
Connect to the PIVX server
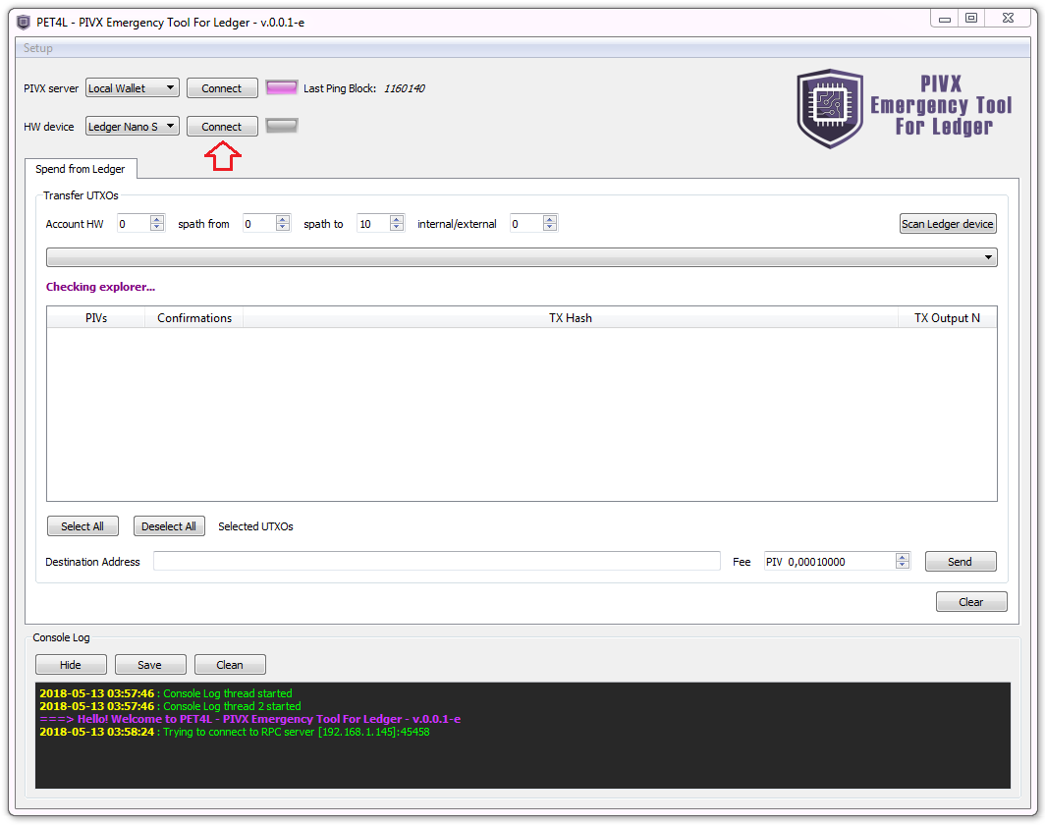tap(222, 88)
